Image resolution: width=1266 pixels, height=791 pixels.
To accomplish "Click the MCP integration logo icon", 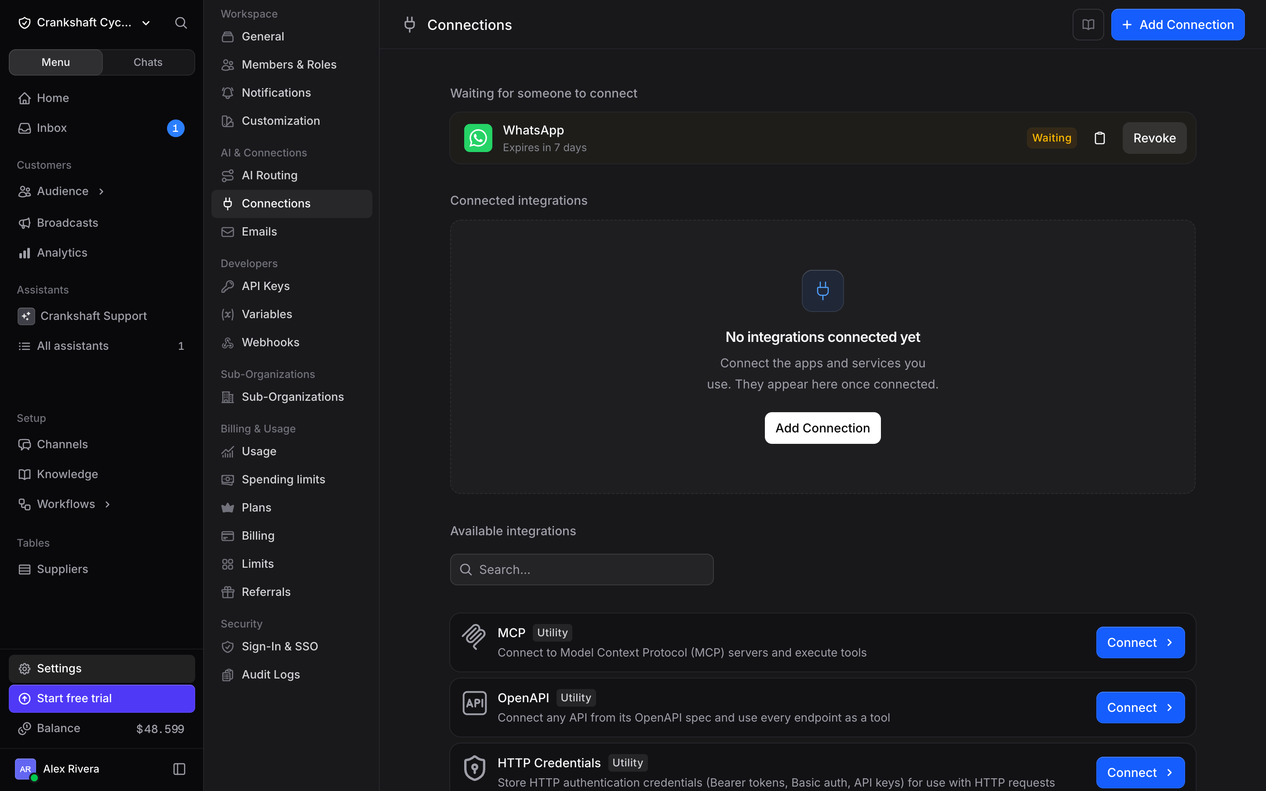I will (x=474, y=637).
